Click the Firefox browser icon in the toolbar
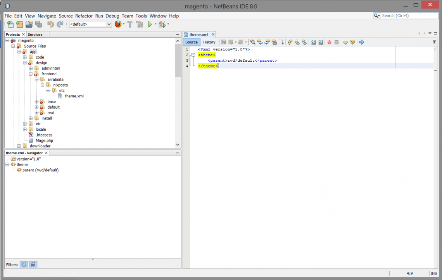Viewport: 442px width, 280px height. click(118, 24)
